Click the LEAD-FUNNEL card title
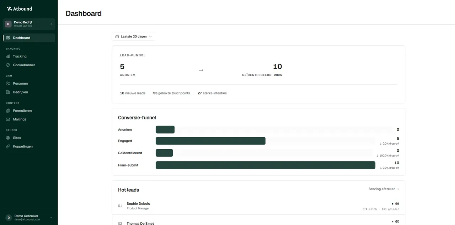Viewport: 455px width, 225px height. pyautogui.click(x=133, y=55)
